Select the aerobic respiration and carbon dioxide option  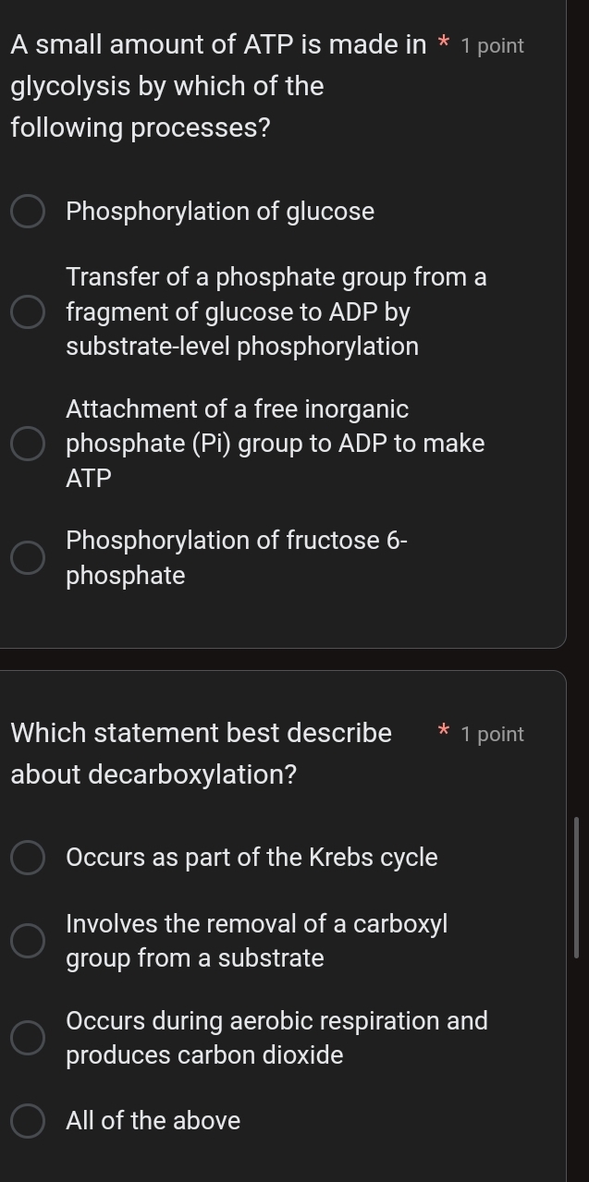[x=28, y=1038]
